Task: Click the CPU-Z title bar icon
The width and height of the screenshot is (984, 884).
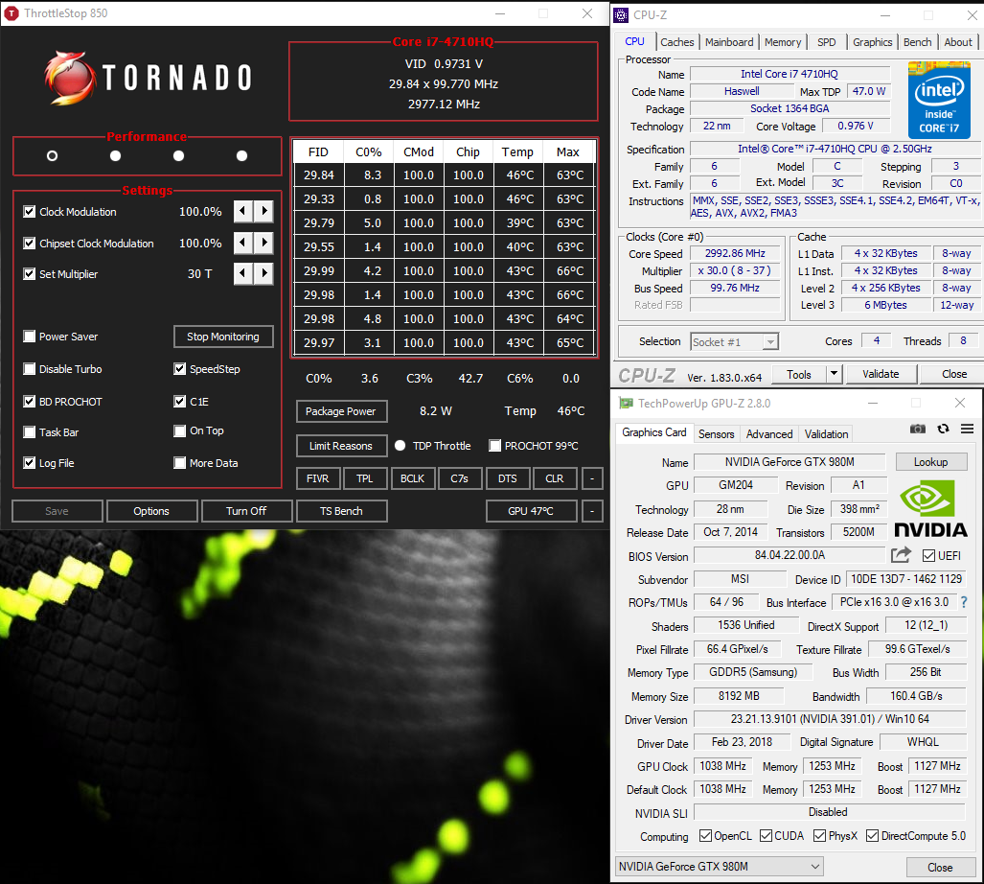Action: pyautogui.click(x=621, y=15)
